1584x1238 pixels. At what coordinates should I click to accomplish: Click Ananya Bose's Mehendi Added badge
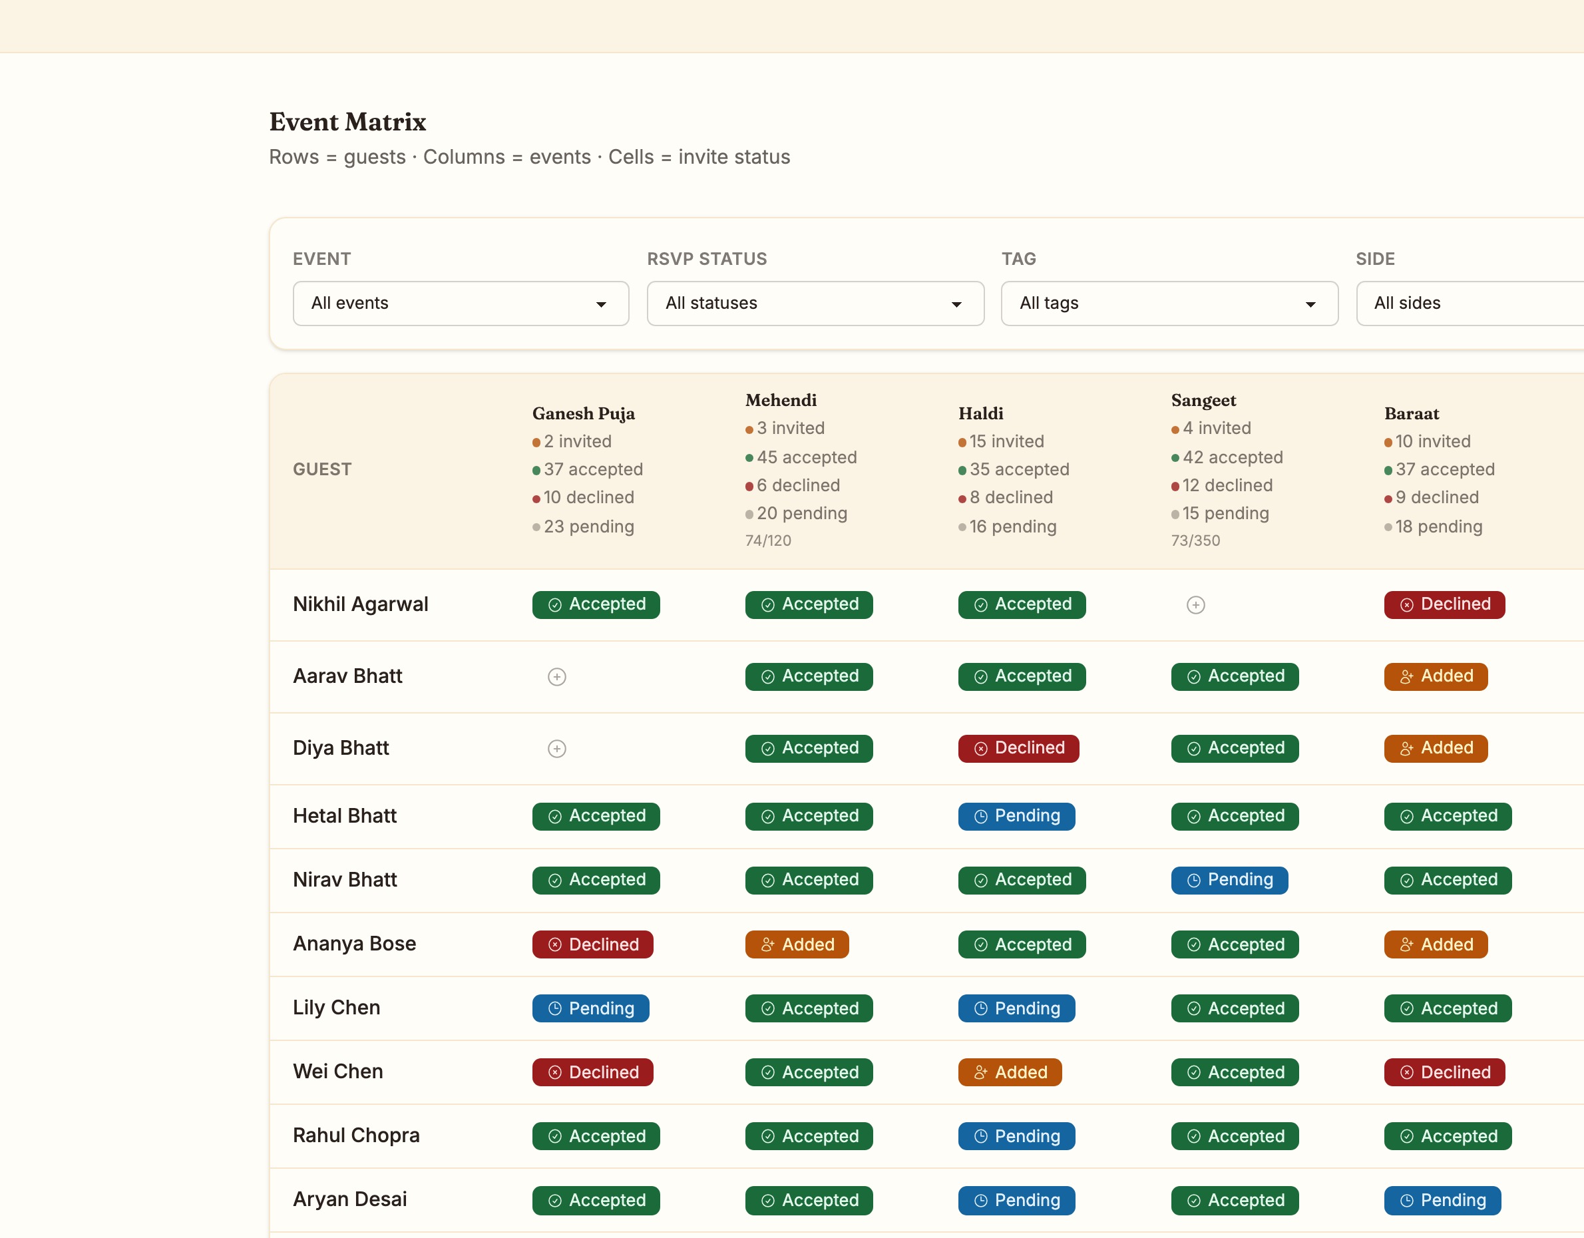797,944
